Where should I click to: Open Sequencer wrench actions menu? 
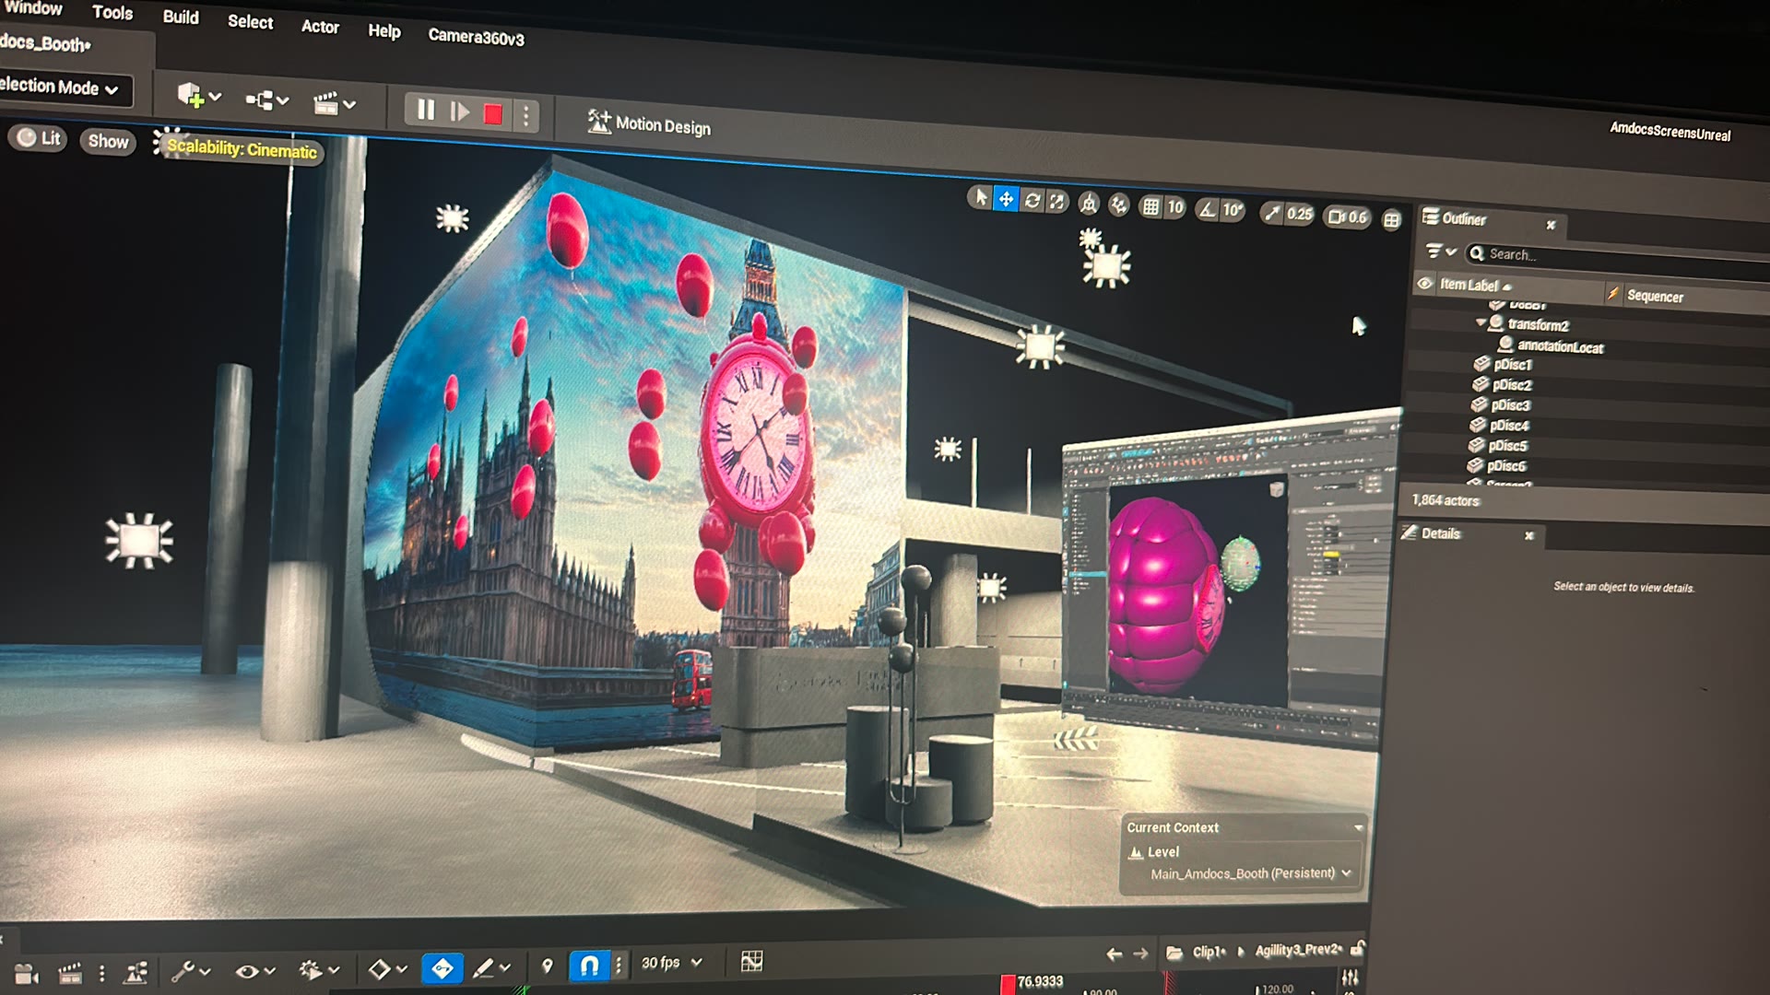click(191, 971)
